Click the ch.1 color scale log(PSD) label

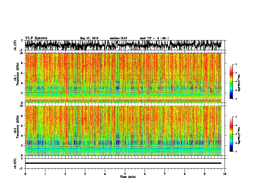239,83
